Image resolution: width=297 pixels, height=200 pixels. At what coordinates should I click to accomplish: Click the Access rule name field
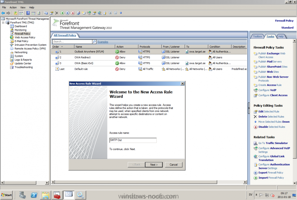(x=133, y=140)
